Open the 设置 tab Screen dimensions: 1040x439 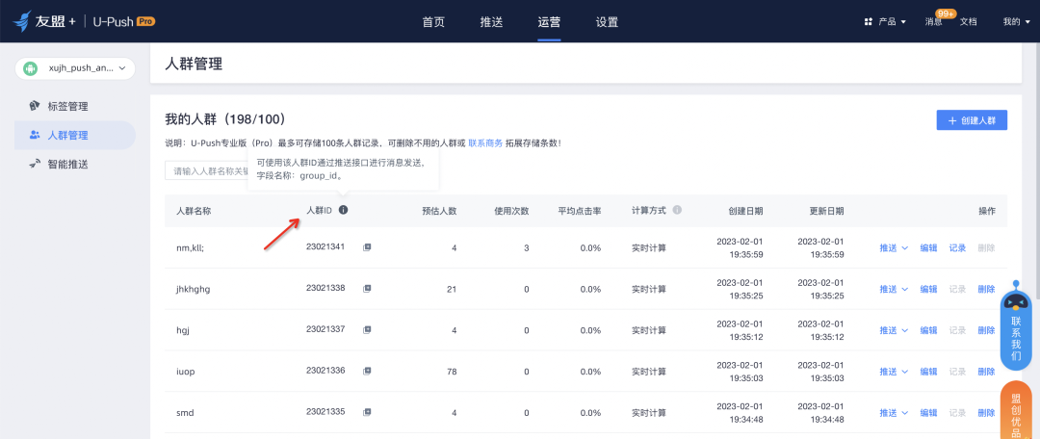tap(607, 22)
